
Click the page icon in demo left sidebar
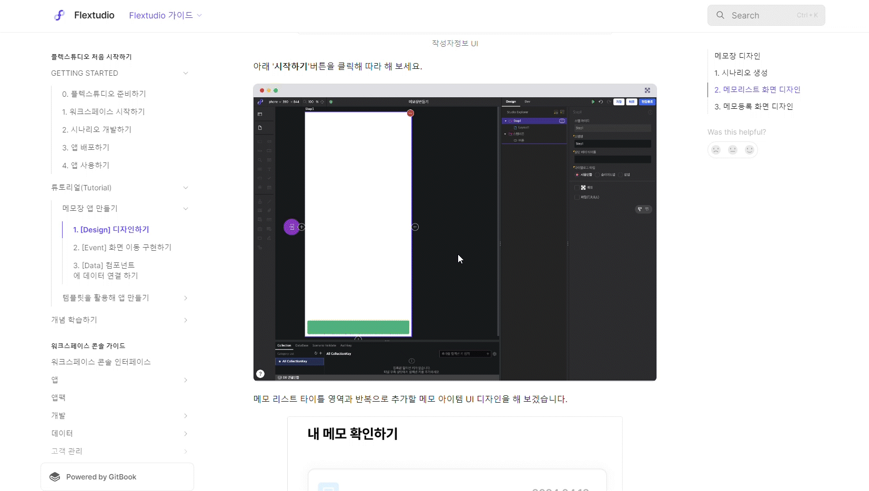(260, 128)
